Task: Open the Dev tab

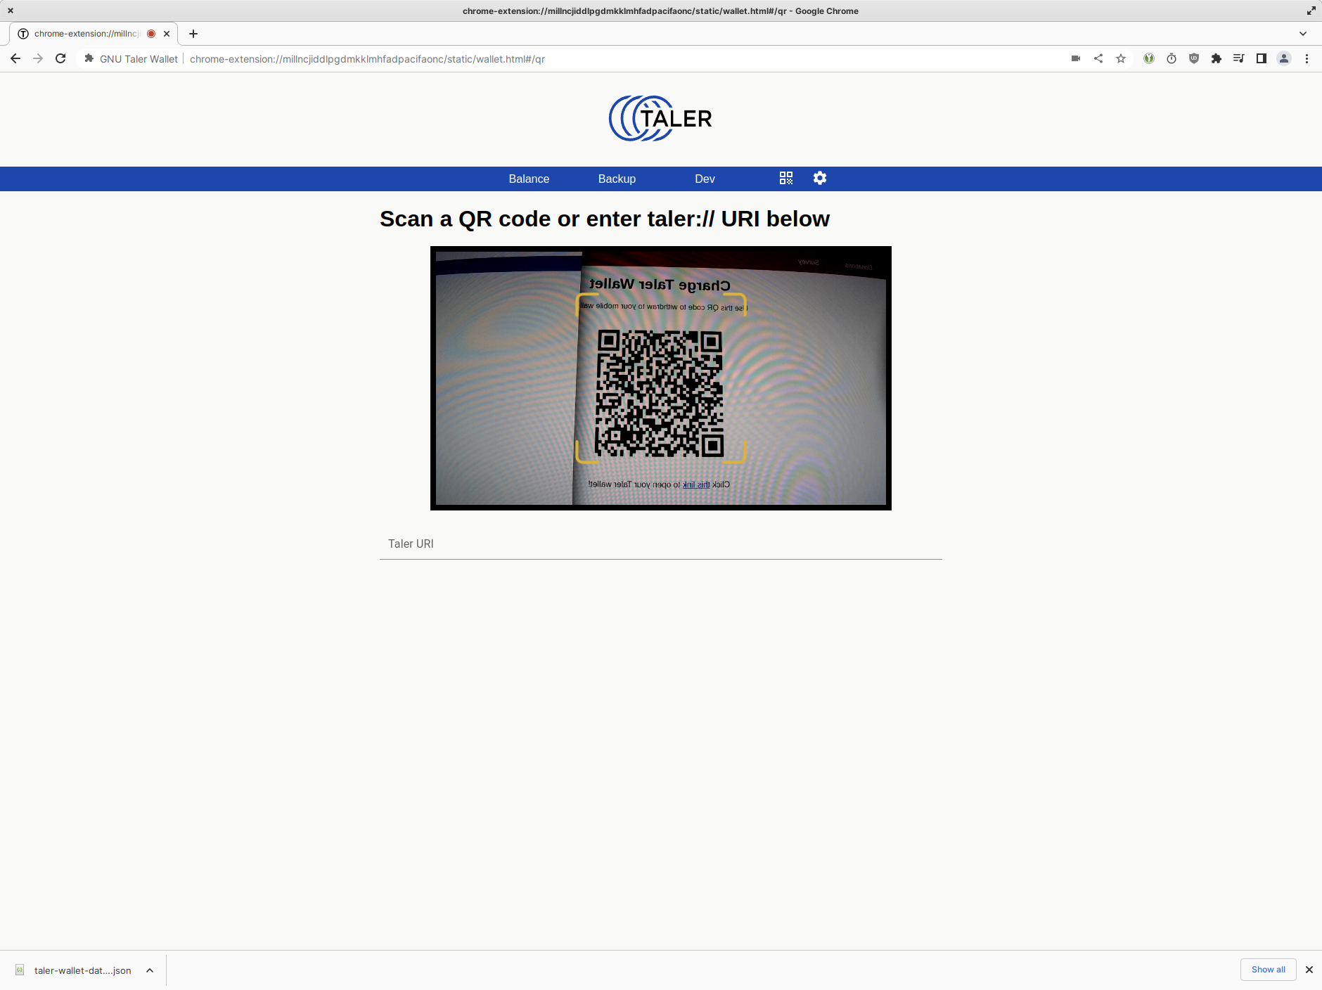Action: (705, 179)
